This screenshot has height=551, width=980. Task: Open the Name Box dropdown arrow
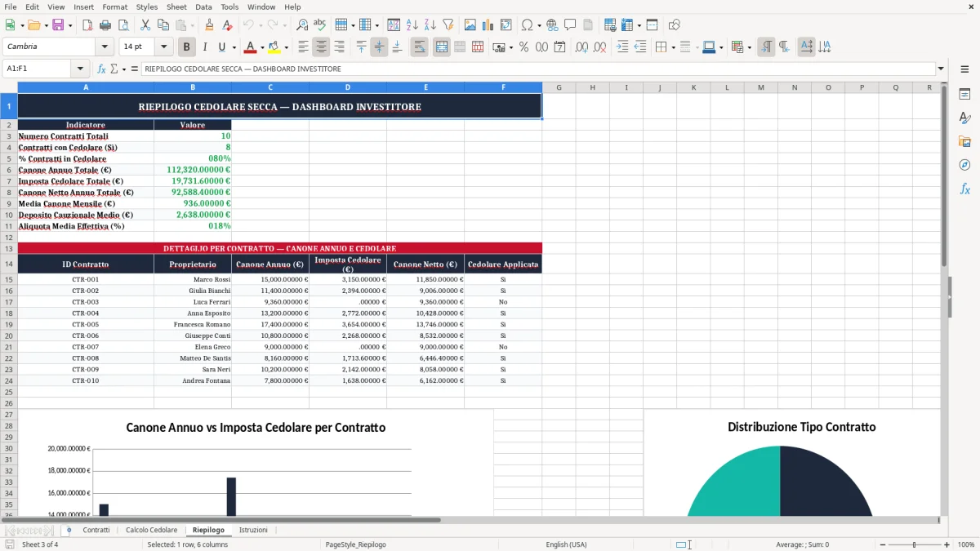coord(80,69)
